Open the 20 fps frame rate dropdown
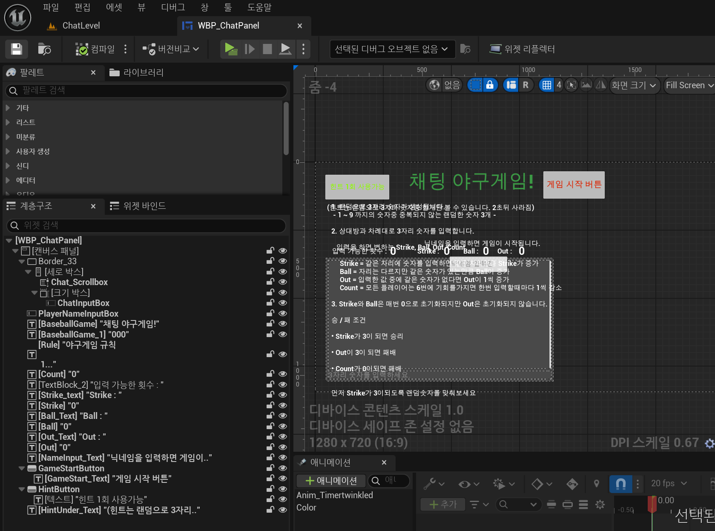 (x=669, y=483)
